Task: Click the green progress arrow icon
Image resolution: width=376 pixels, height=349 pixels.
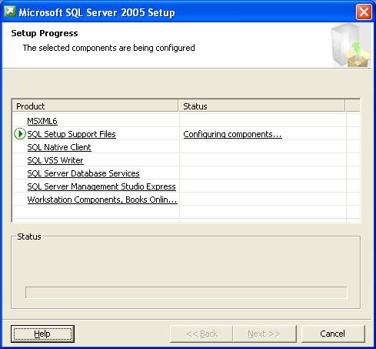Action: pos(20,134)
